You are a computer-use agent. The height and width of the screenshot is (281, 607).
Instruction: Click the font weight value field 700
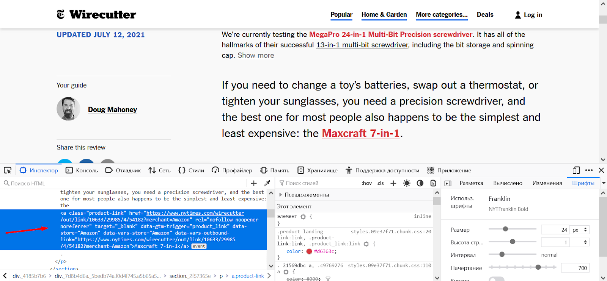[x=575, y=268]
